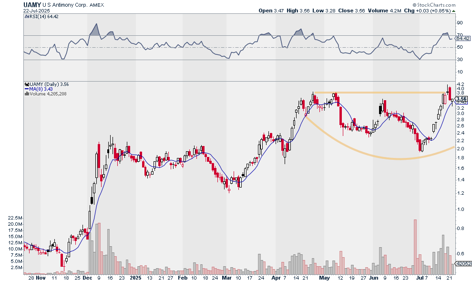
Task: Click the 'Chg +0.03 (+0.85%)' value
Action: (428, 10)
